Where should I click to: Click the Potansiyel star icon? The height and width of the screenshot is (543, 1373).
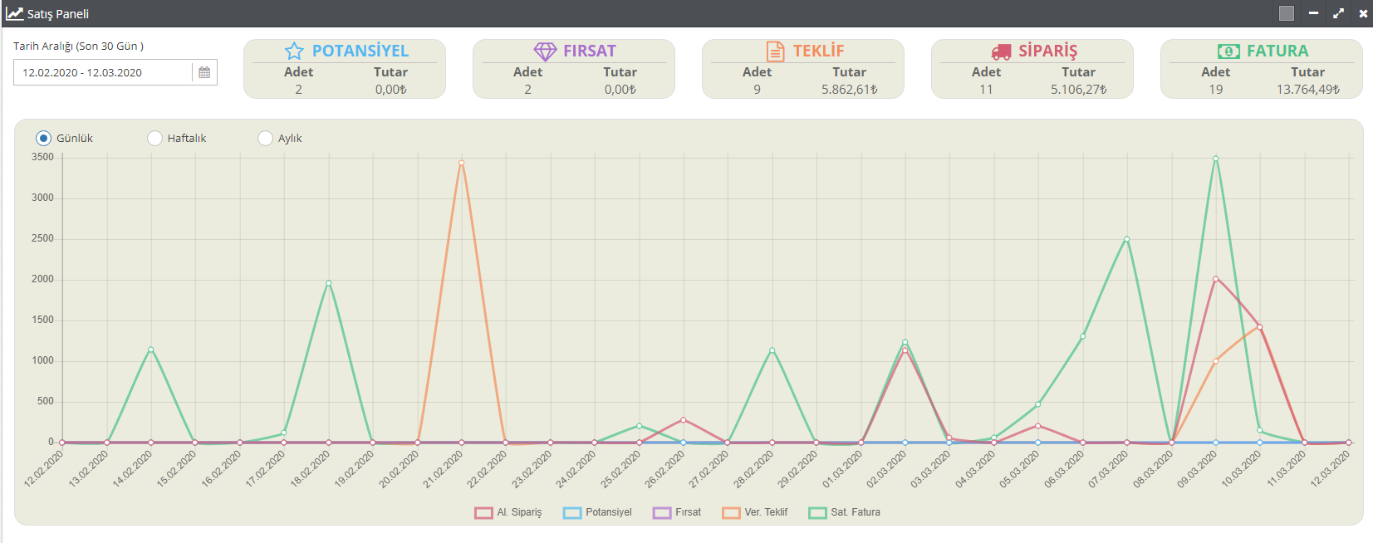[x=294, y=51]
